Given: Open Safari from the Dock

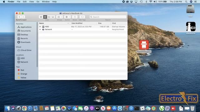Looking at the screenshot, I should click(30, 108).
